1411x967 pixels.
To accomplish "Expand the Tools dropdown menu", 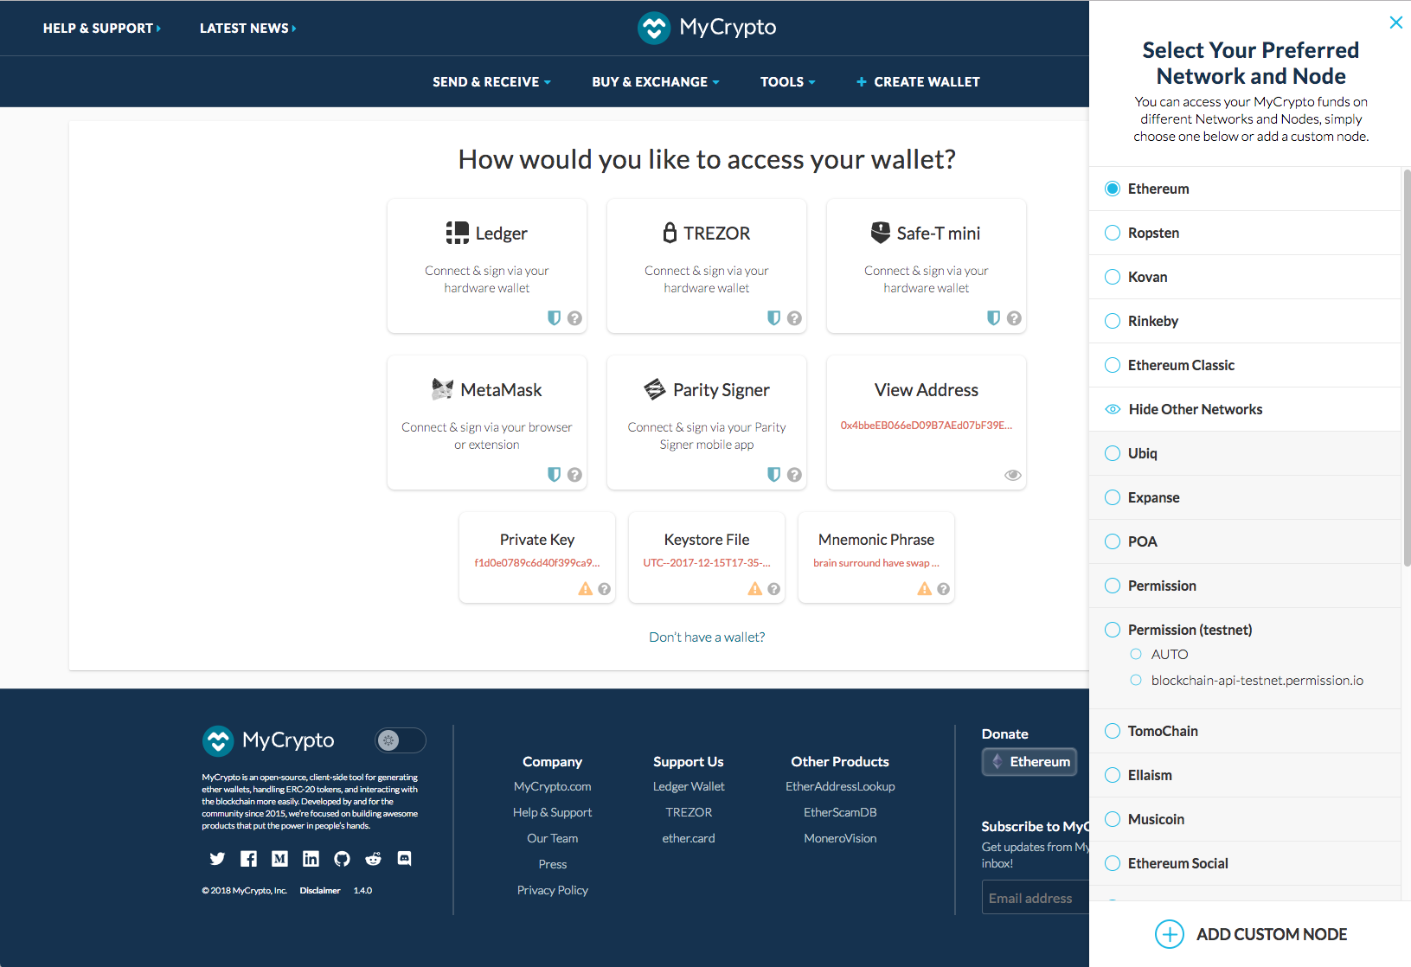I will tap(787, 81).
